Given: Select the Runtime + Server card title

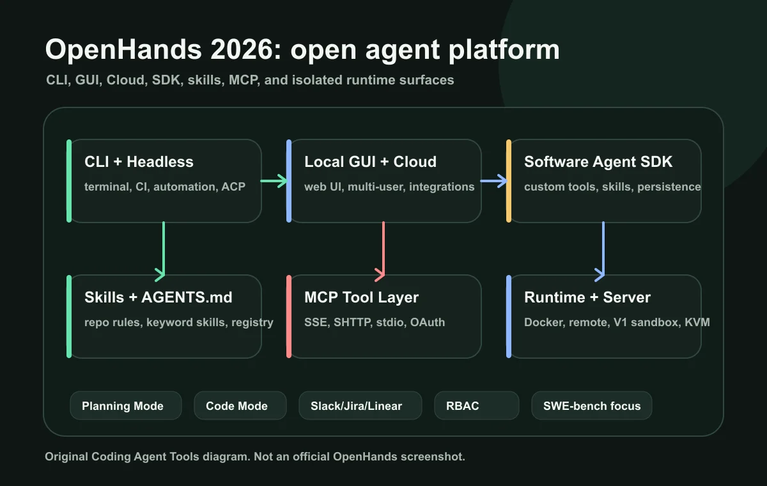Looking at the screenshot, I should 587,297.
